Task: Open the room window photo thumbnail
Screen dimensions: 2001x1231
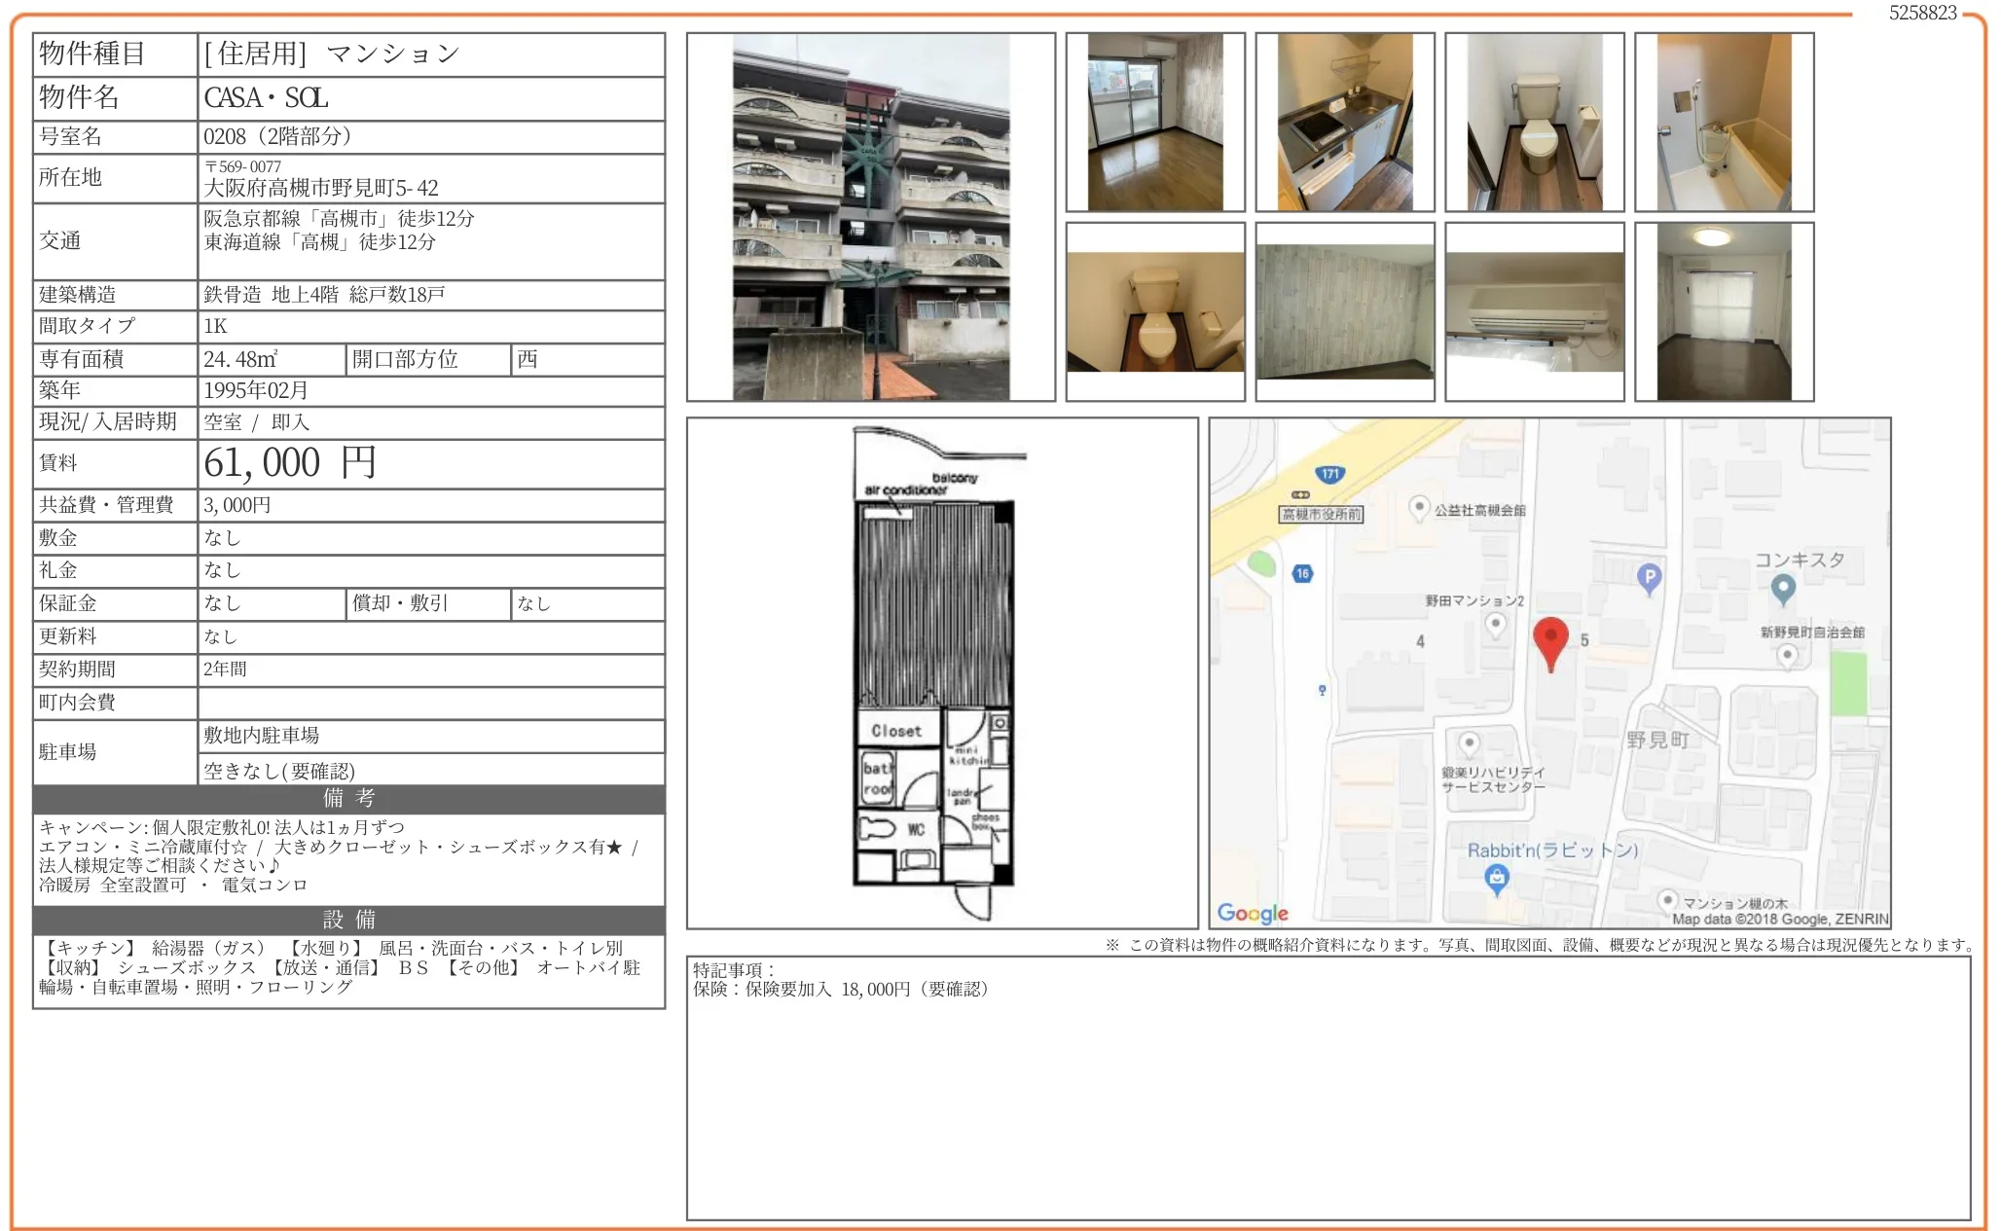Action: [1154, 122]
